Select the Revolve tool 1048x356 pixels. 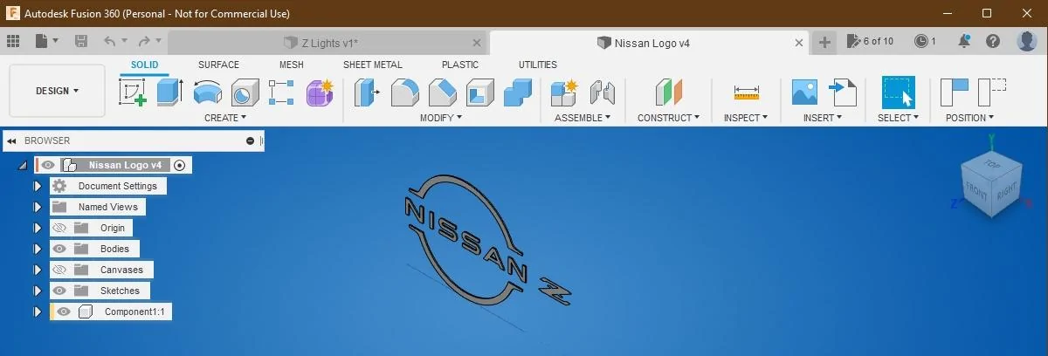pyautogui.click(x=207, y=92)
